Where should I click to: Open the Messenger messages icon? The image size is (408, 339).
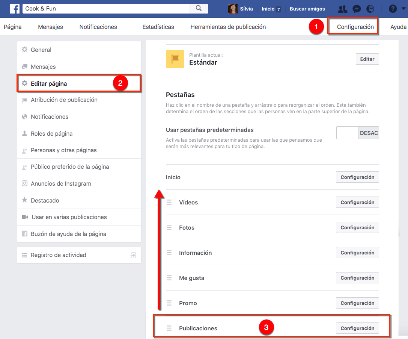tap(356, 8)
